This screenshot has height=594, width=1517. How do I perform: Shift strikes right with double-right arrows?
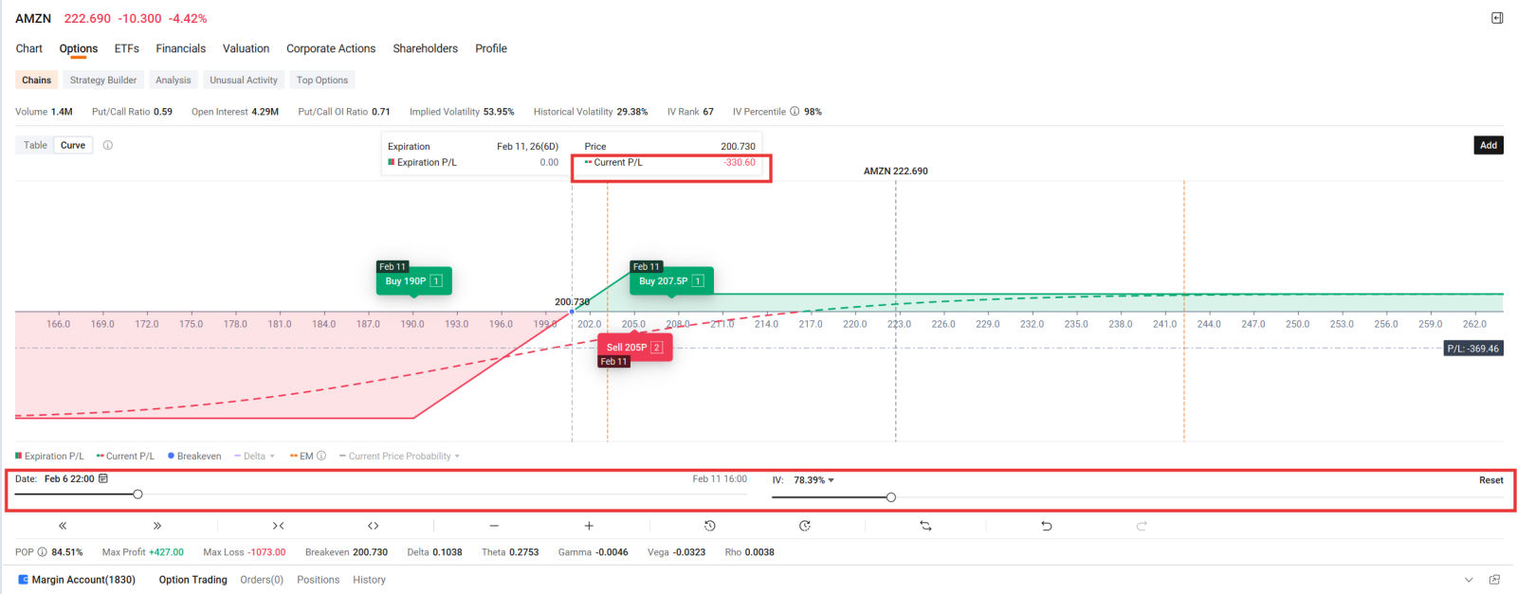point(157,526)
